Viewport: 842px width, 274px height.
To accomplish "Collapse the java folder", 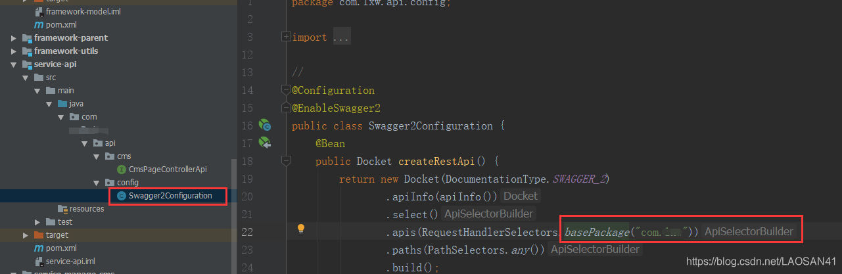I will click(x=49, y=104).
